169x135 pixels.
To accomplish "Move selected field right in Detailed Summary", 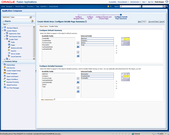I will click(78, 78).
